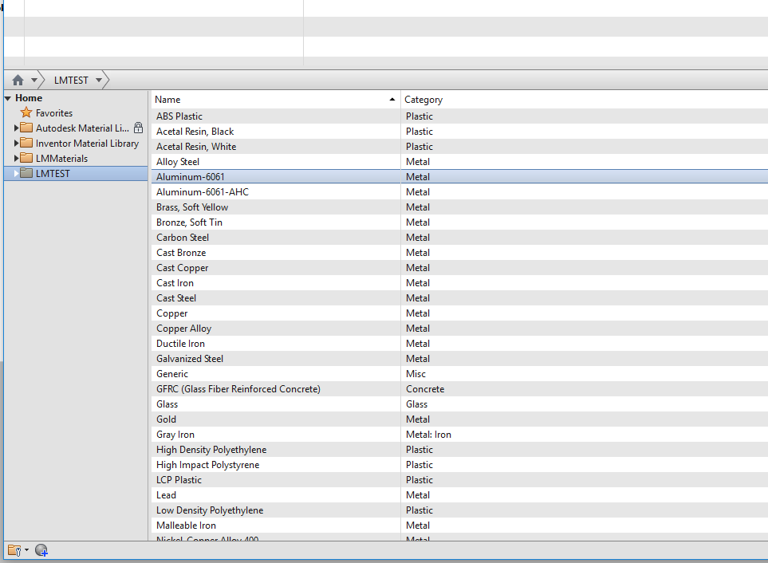Select the Gold material row
Screen dimensions: 768x563
459,419
